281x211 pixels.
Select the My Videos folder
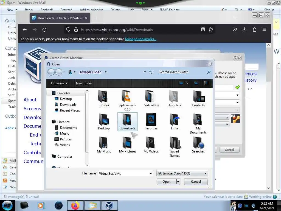coord(151,145)
